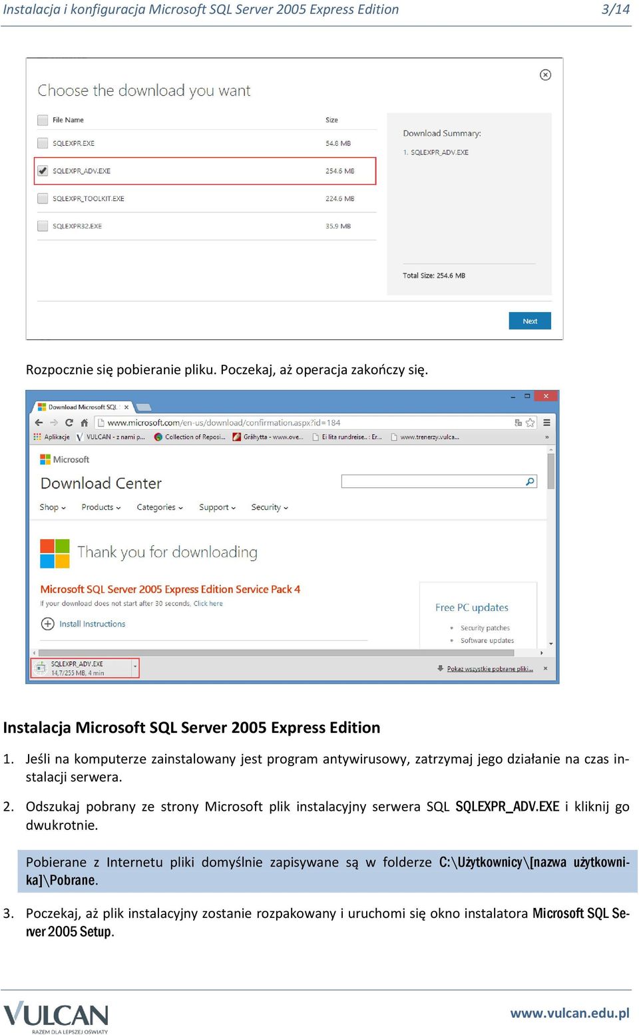Select the SQLEXPR_ADV.EXE file name text
The width and height of the screenshot is (639, 1035).
[81, 171]
